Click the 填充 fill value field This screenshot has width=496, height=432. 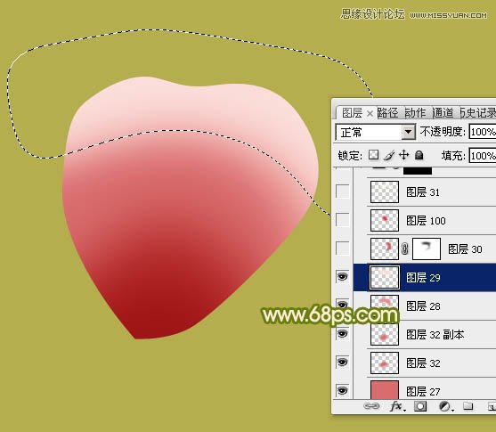click(x=483, y=156)
